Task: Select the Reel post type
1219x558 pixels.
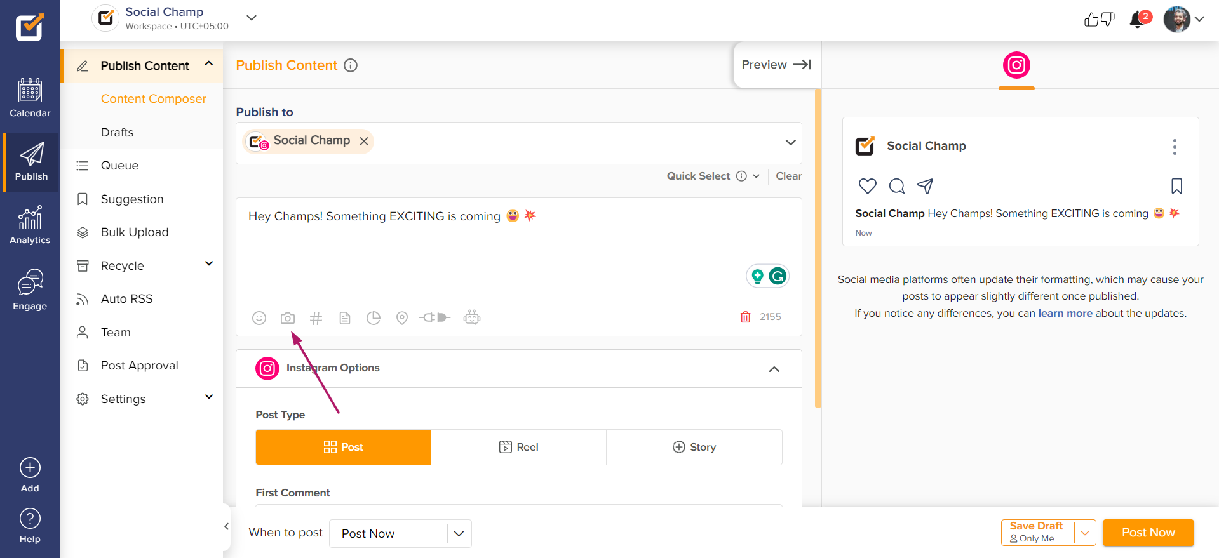Action: [x=519, y=447]
